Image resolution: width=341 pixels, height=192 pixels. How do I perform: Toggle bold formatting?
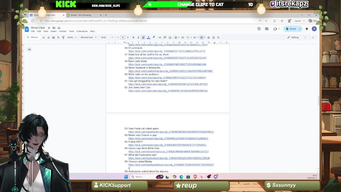coord(133,37)
